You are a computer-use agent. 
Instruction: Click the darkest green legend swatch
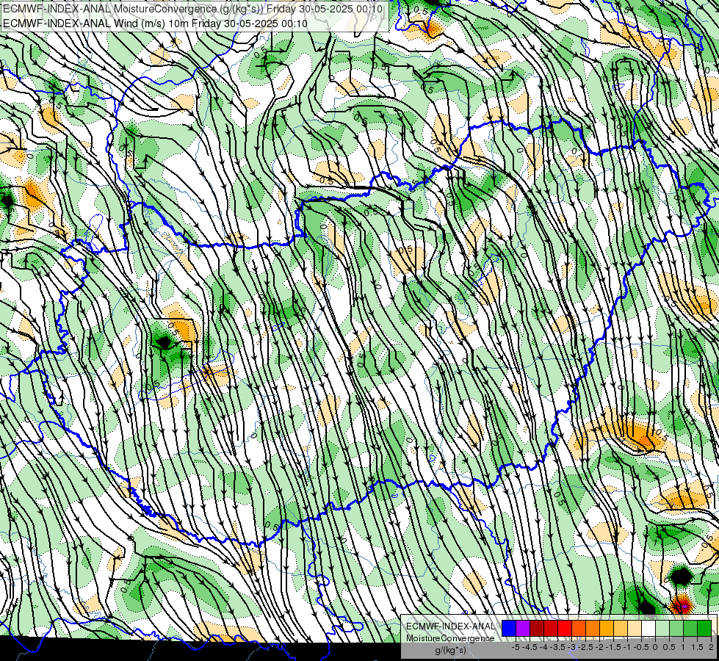[x=704, y=628]
